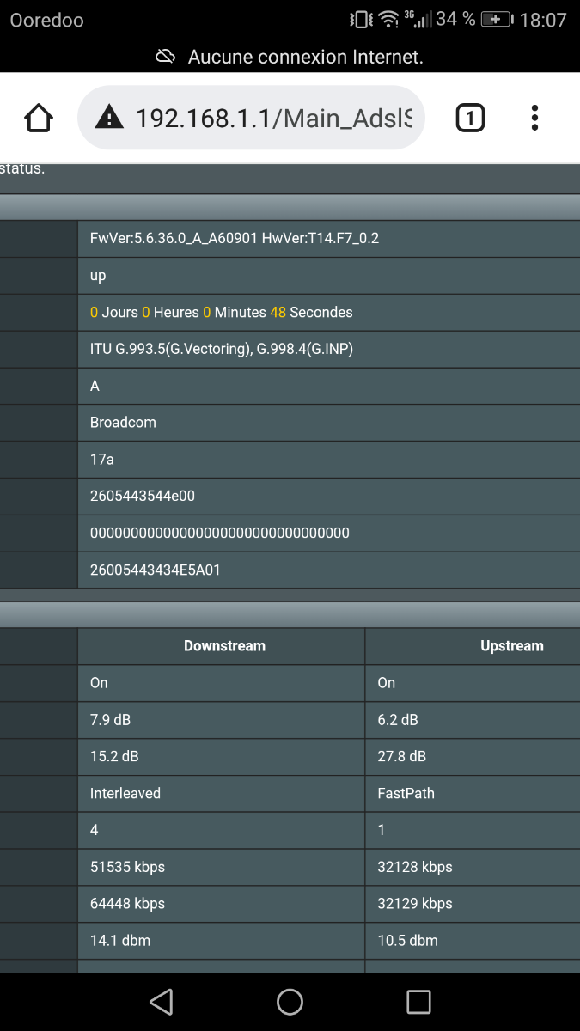
Task: Tap the insecure site warning triangle
Action: coord(109,118)
